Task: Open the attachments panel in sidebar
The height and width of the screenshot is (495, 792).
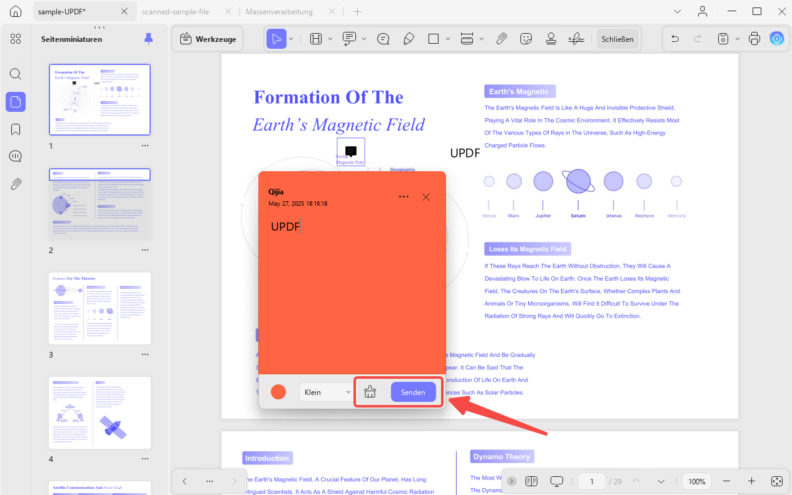Action: [x=16, y=184]
